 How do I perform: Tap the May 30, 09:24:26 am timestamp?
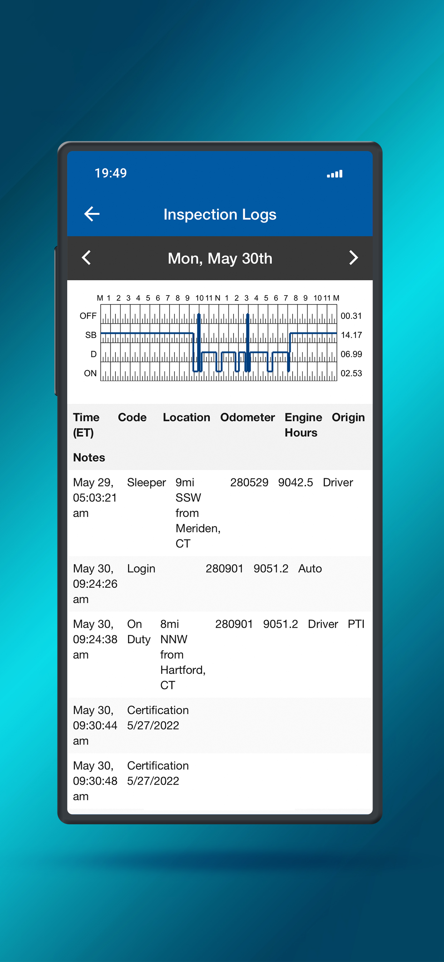[x=95, y=584]
